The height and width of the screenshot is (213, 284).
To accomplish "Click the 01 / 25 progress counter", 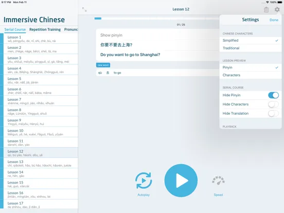I will tap(181, 25).
